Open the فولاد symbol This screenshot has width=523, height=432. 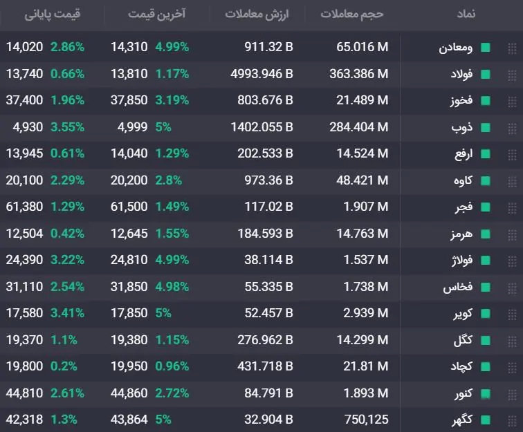click(462, 74)
